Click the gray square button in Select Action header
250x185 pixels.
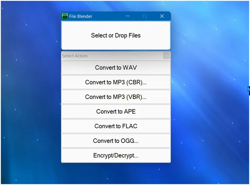(x=167, y=56)
